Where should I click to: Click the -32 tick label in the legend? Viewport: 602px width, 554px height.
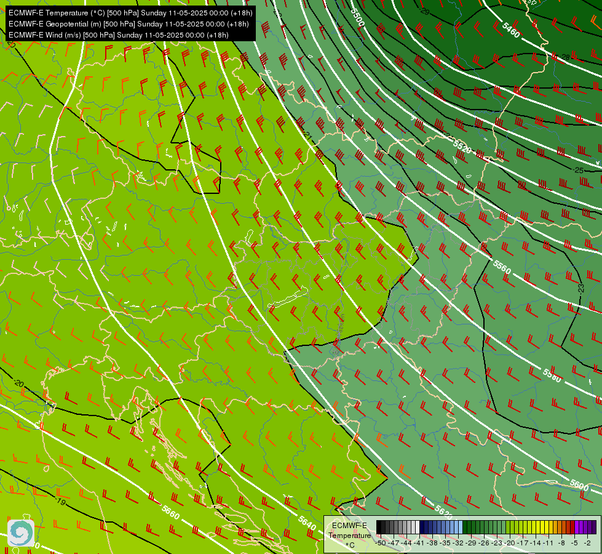459,543
